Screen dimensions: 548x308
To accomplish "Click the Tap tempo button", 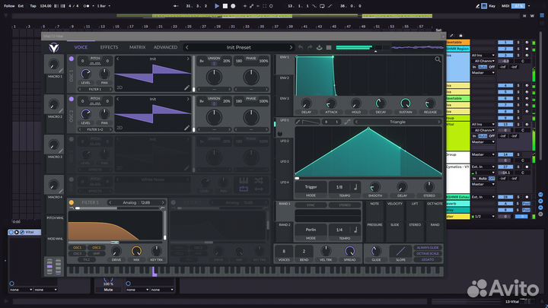I will point(33,6).
